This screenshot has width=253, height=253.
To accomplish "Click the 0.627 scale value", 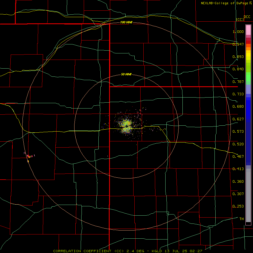I will [x=238, y=119].
